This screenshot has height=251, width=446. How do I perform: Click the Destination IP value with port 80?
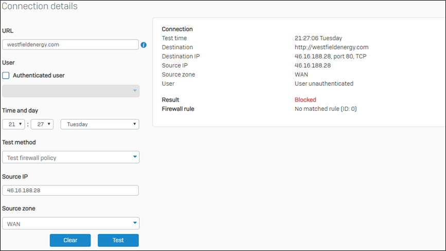coord(330,56)
